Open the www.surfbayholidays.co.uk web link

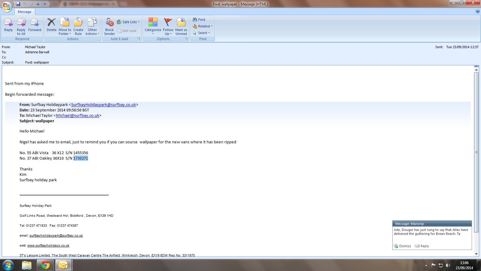(x=48, y=245)
